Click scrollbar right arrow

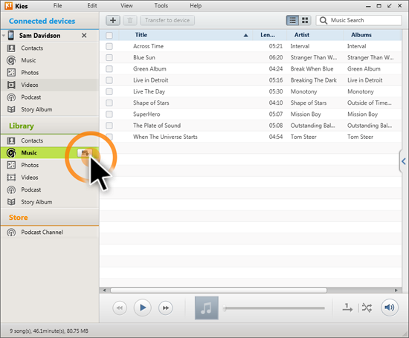(x=396, y=290)
